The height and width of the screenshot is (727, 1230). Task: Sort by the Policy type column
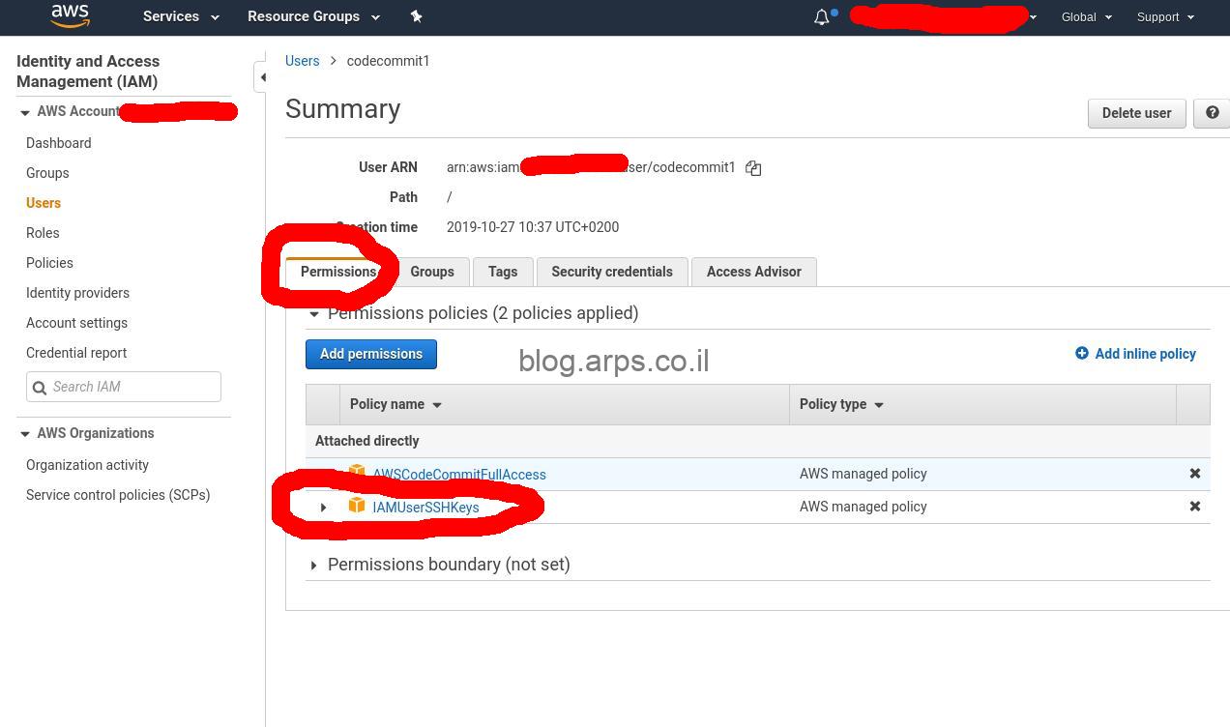coord(841,404)
